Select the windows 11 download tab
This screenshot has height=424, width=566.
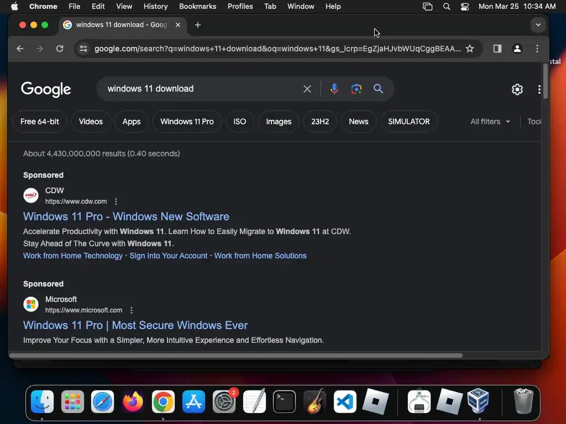[x=123, y=25]
